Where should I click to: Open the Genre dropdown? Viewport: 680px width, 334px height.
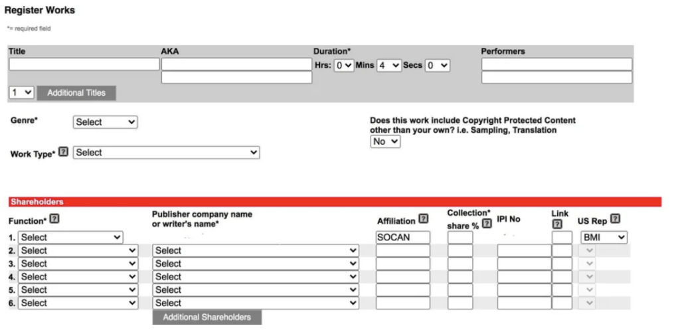coord(105,122)
